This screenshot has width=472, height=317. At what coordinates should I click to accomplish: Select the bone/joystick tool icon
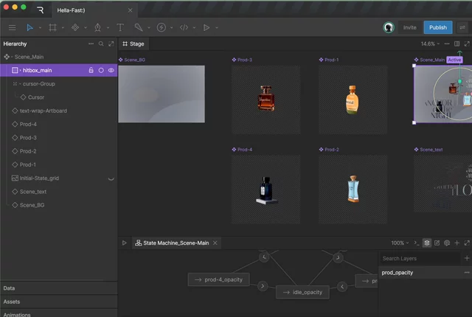139,28
